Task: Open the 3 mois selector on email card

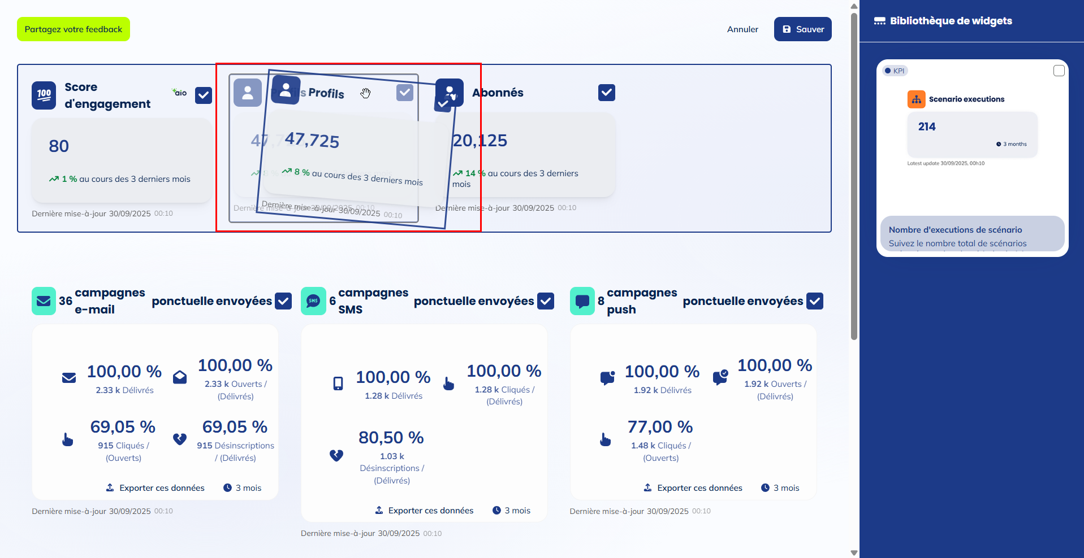Action: (243, 487)
